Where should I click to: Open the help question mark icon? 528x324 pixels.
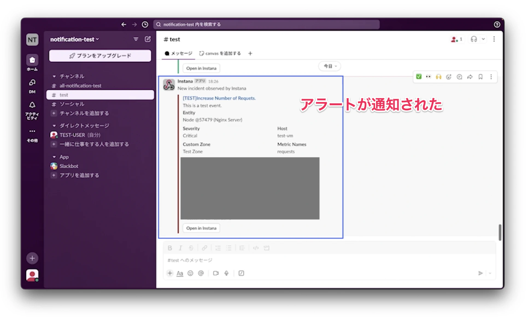point(497,25)
